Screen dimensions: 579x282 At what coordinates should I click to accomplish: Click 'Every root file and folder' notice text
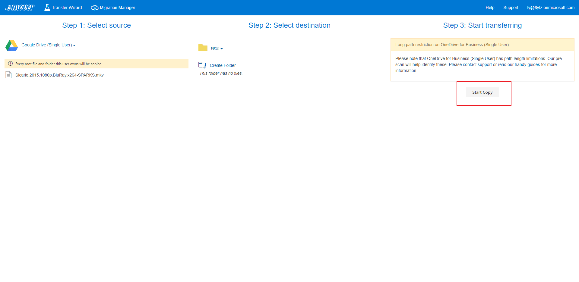(x=59, y=64)
